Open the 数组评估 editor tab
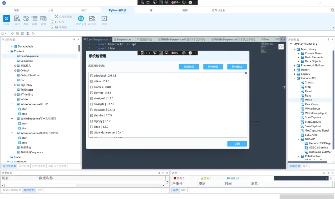Image resolution: width=335 pixels, height=199 pixels. 145,39
